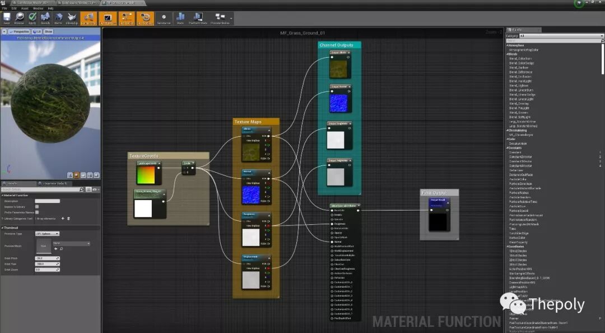The width and height of the screenshot is (605, 333).
Task: Click the Orbit Yaw value field
Action: [x=48, y=264]
